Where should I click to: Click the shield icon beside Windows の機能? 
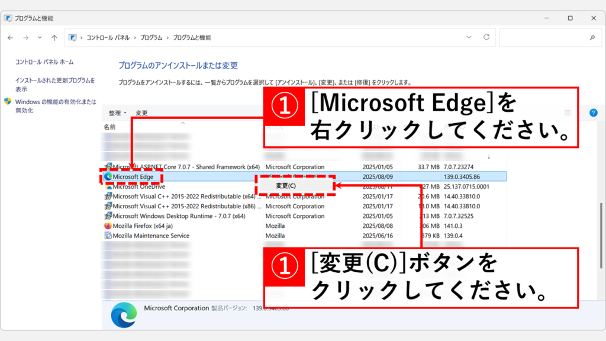pos(8,101)
